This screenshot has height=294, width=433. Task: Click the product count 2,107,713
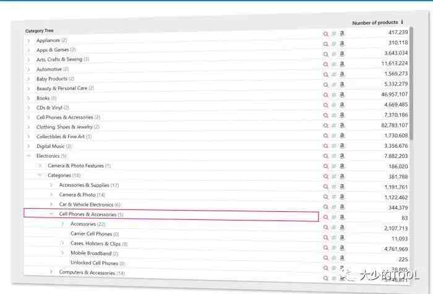(x=396, y=228)
